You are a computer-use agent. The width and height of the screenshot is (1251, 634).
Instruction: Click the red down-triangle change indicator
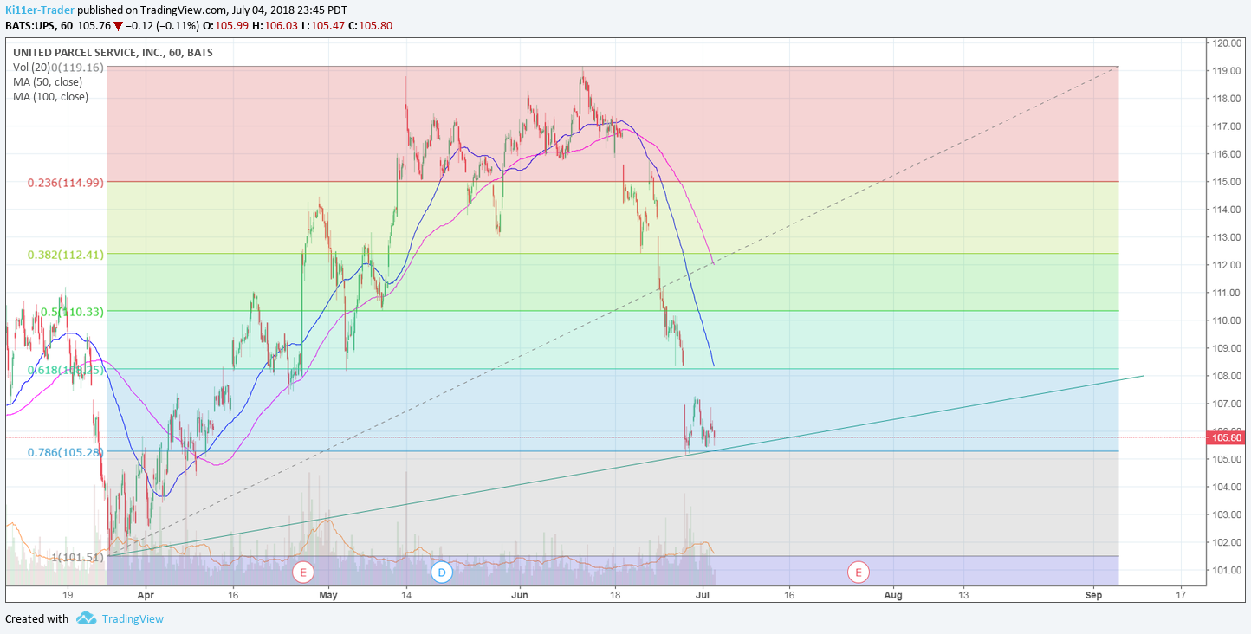click(118, 26)
